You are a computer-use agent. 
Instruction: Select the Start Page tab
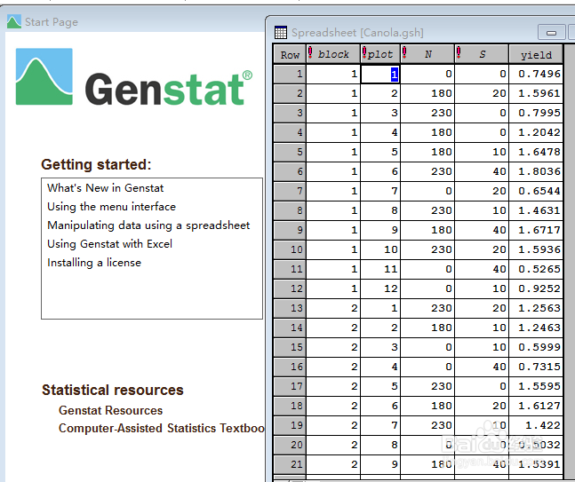point(52,22)
